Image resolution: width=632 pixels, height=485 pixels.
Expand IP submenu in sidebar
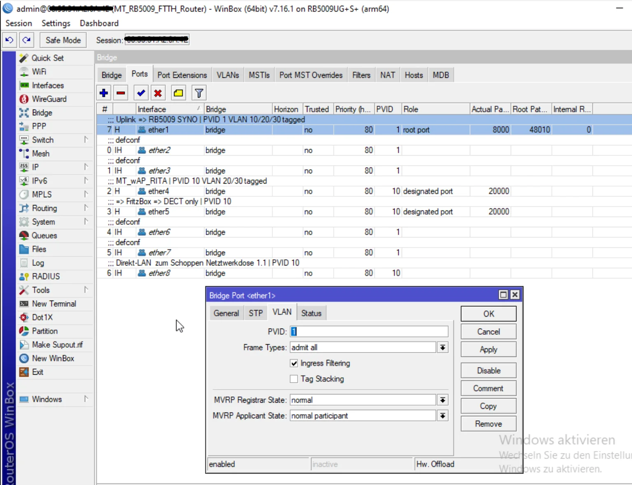coord(86,167)
